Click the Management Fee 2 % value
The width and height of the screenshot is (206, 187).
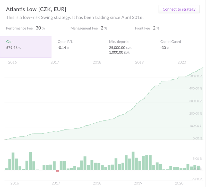click(x=104, y=28)
